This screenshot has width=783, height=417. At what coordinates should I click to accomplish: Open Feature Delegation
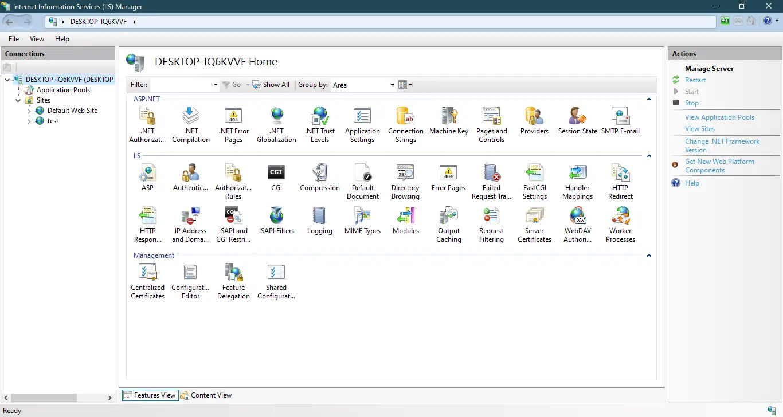pos(233,281)
